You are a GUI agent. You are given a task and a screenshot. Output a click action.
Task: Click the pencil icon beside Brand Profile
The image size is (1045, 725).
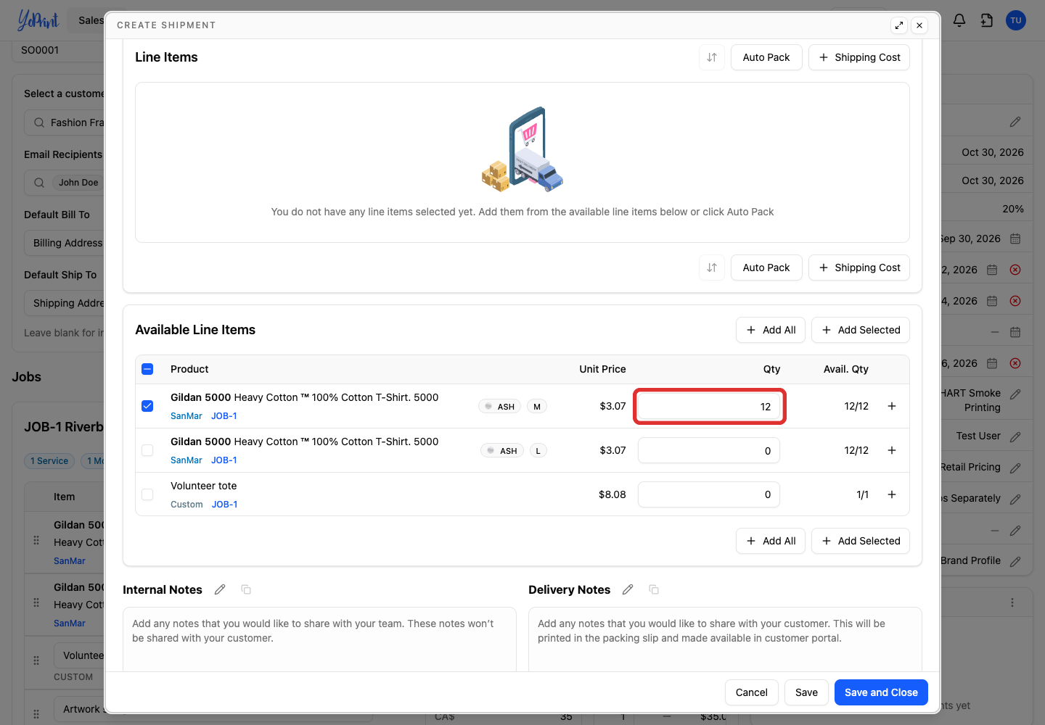pos(1015,561)
